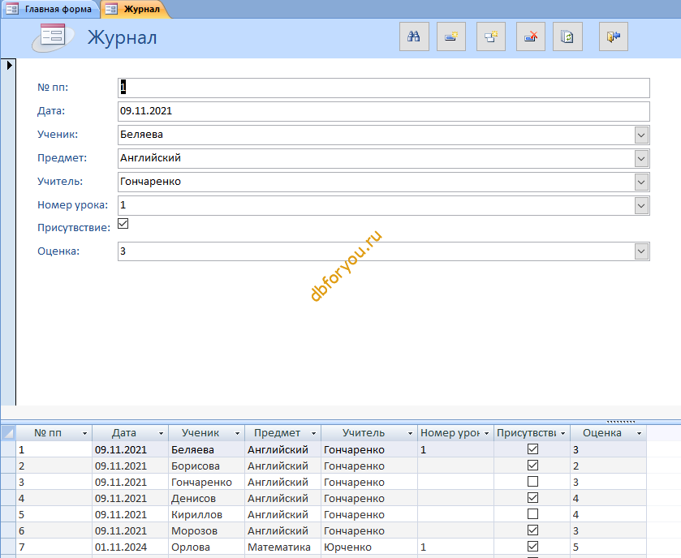The height and width of the screenshot is (558, 681).
Task: Click the Ученик cell reading Гончаренко in row 3
Action: [x=206, y=482]
